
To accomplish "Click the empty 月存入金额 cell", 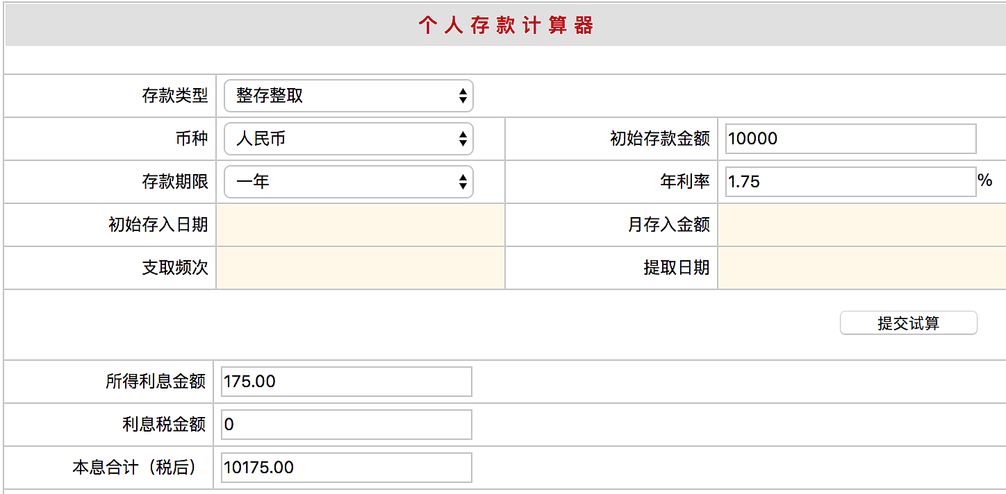I will (861, 225).
